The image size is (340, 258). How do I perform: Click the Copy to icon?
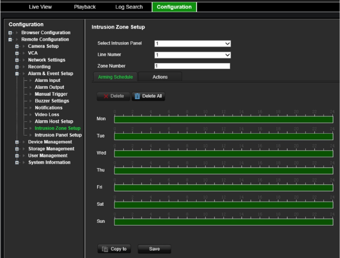[x=104, y=249]
